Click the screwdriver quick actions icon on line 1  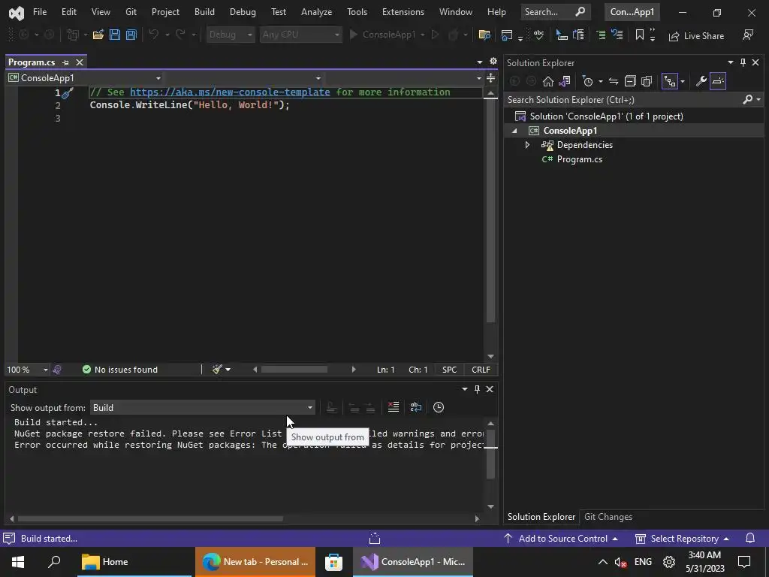point(68,92)
